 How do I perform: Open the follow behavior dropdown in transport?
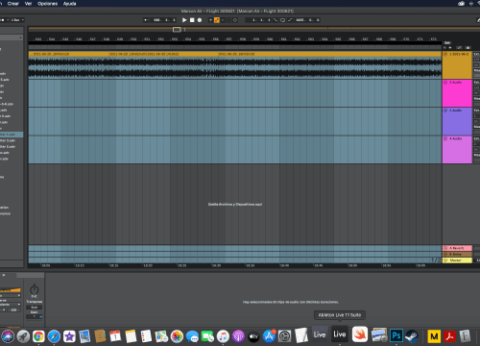pyautogui.click(x=146, y=20)
